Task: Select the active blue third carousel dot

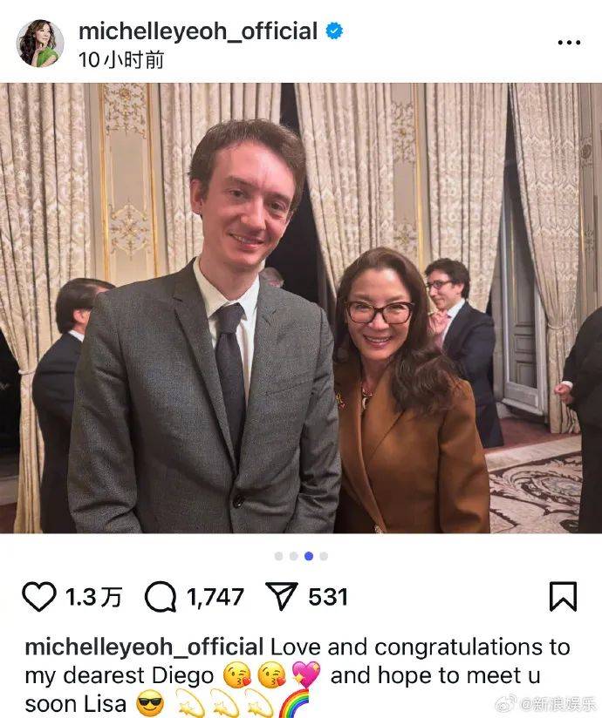Action: click(309, 556)
